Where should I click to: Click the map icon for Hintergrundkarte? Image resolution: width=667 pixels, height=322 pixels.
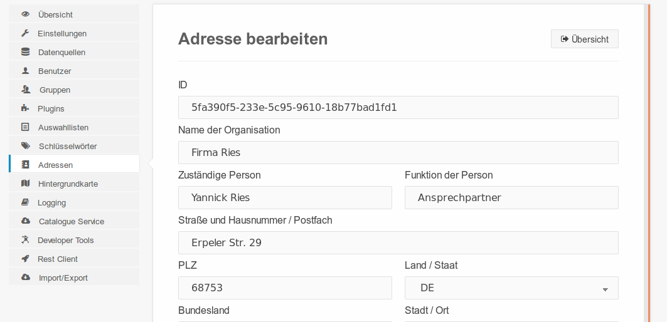coord(26,184)
